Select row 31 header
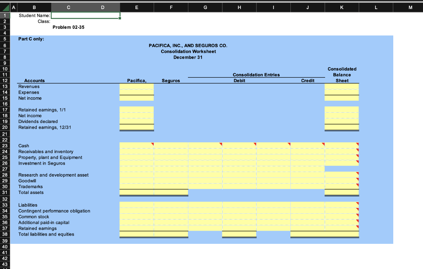423x269 pixels. click(5, 192)
